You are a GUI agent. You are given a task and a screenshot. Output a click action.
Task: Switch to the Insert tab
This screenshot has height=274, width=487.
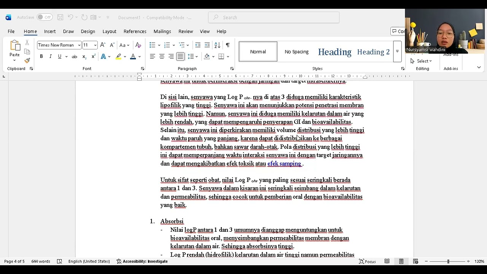click(50, 31)
